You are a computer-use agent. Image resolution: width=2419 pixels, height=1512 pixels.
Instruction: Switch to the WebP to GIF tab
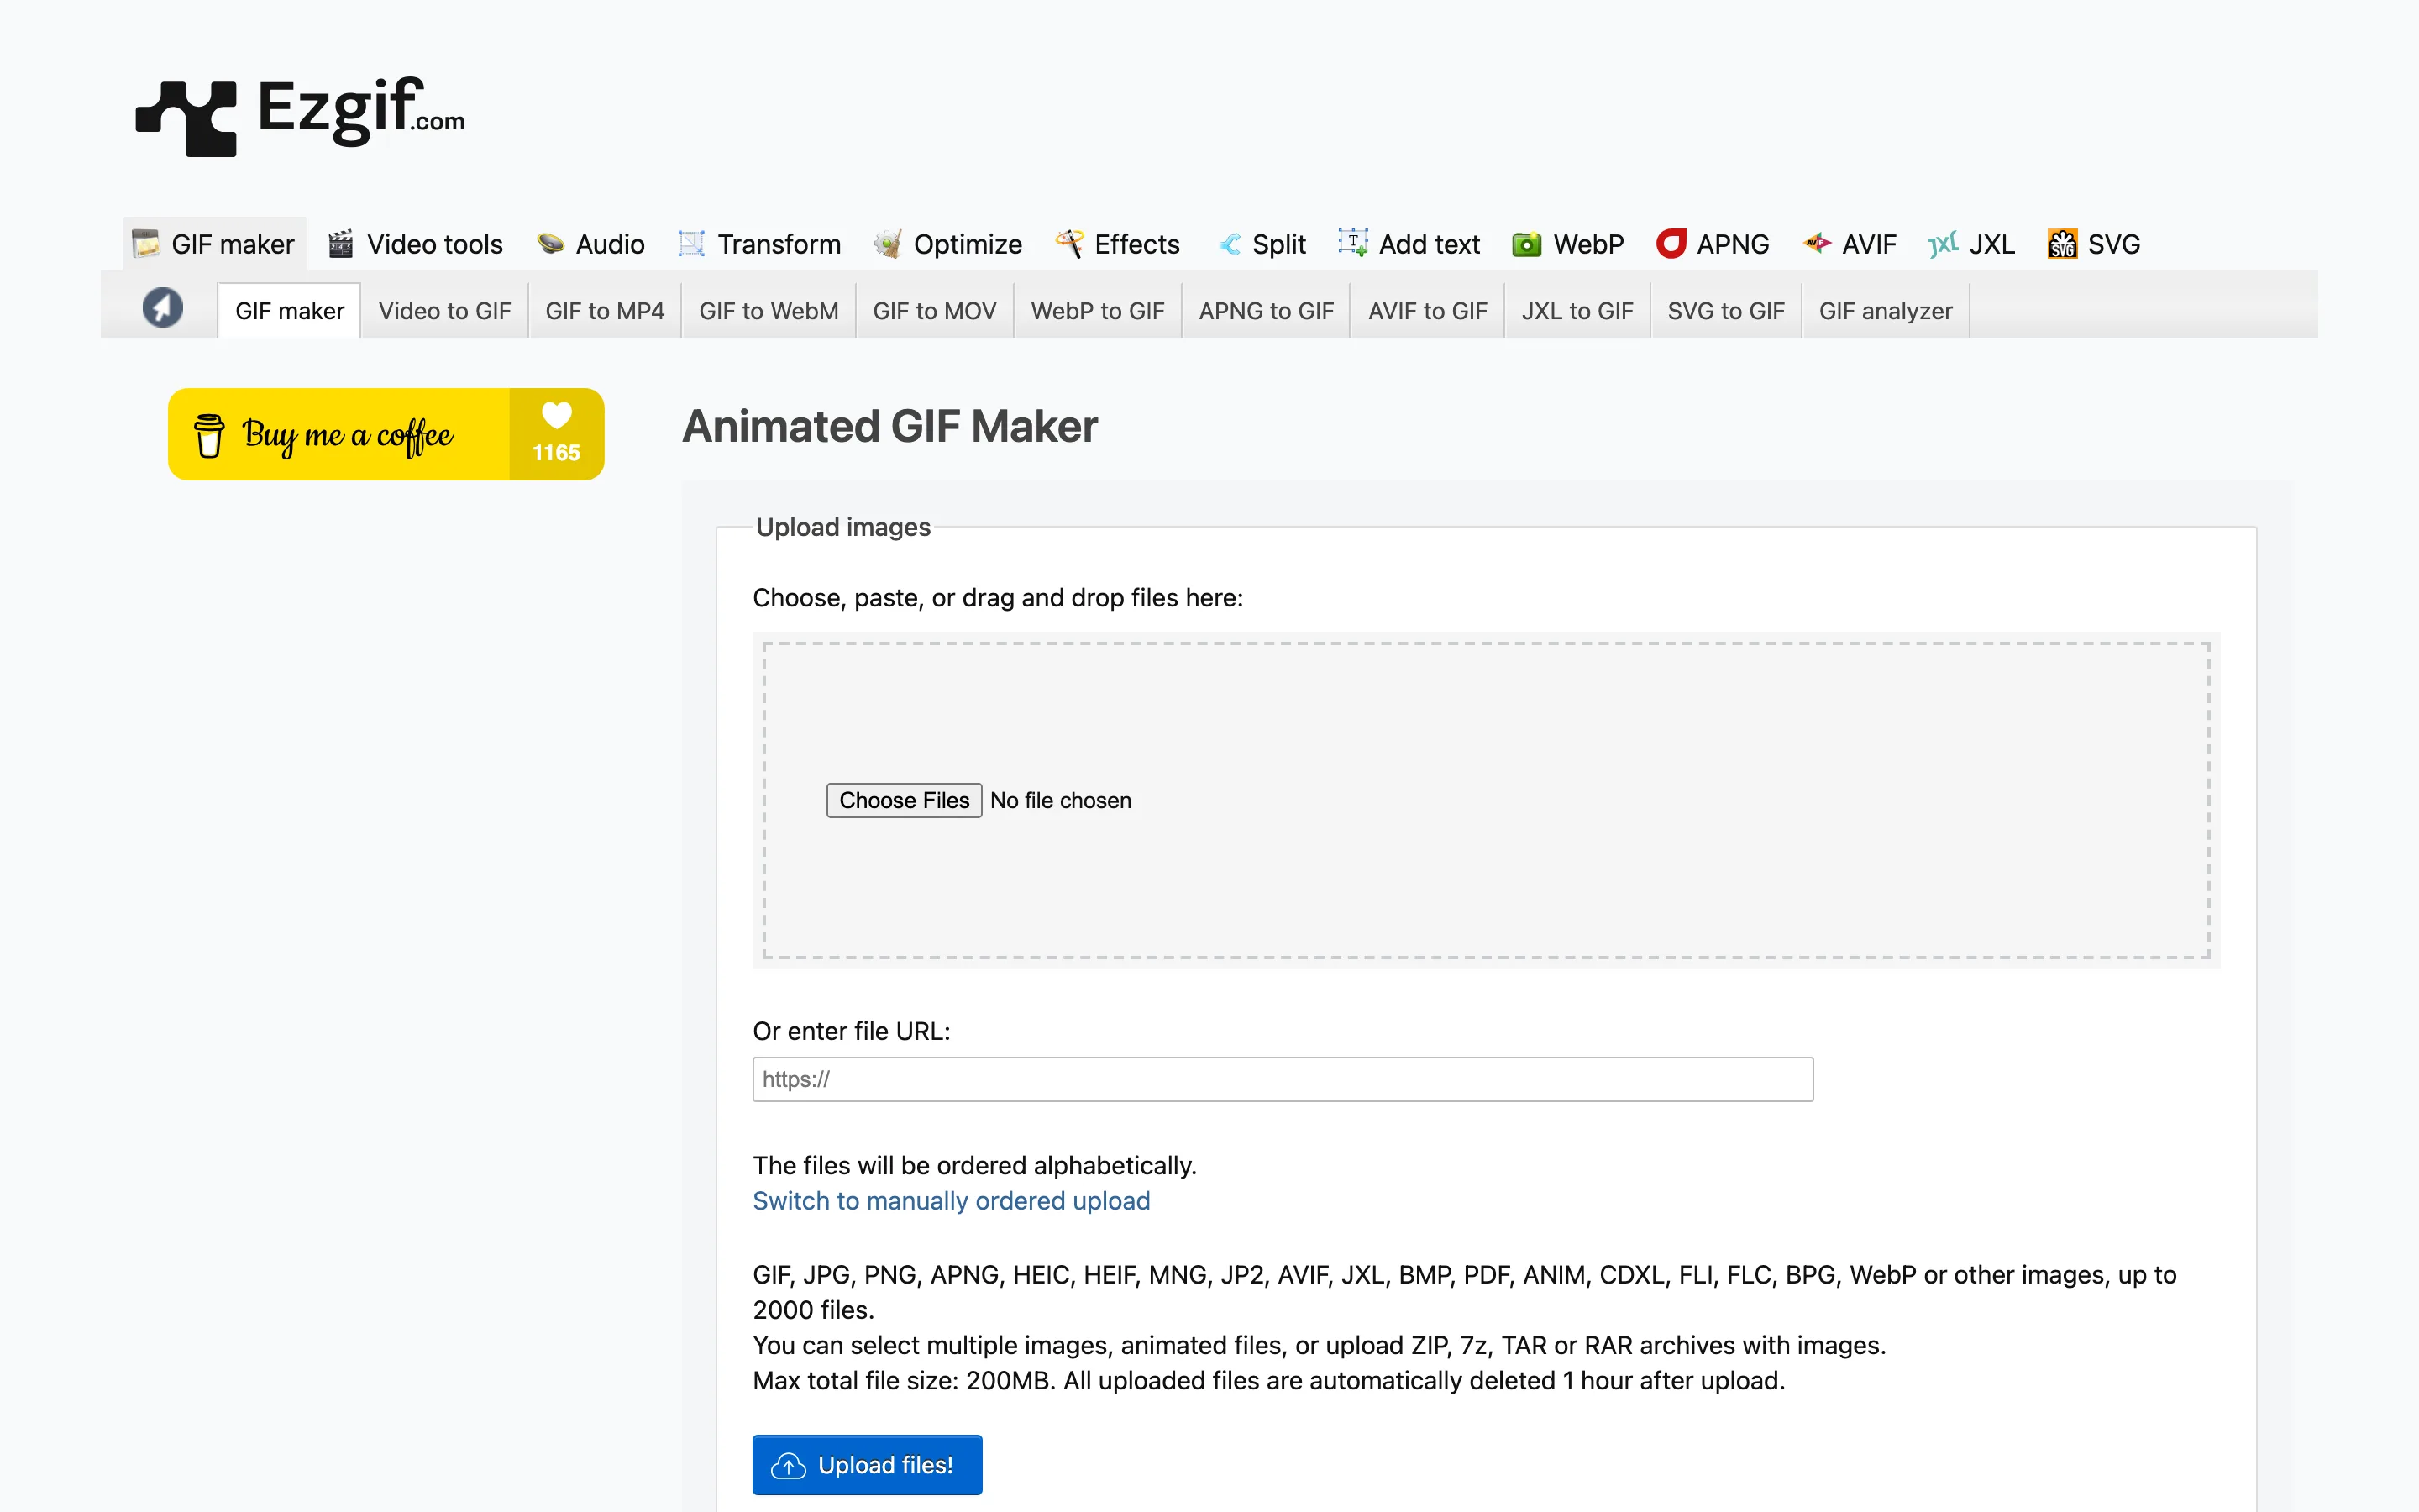(1098, 311)
